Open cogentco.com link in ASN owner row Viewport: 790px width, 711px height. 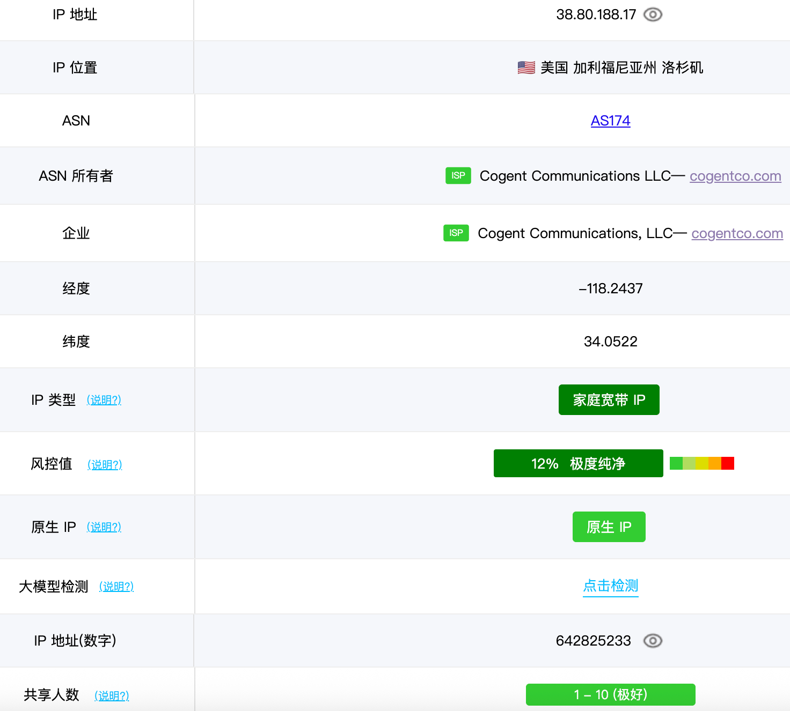tap(735, 176)
